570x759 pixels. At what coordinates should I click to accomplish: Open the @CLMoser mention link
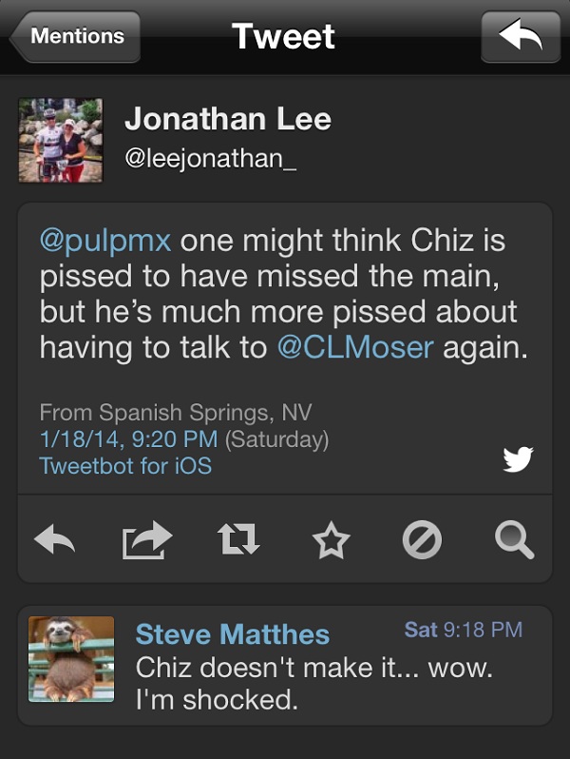click(x=354, y=348)
